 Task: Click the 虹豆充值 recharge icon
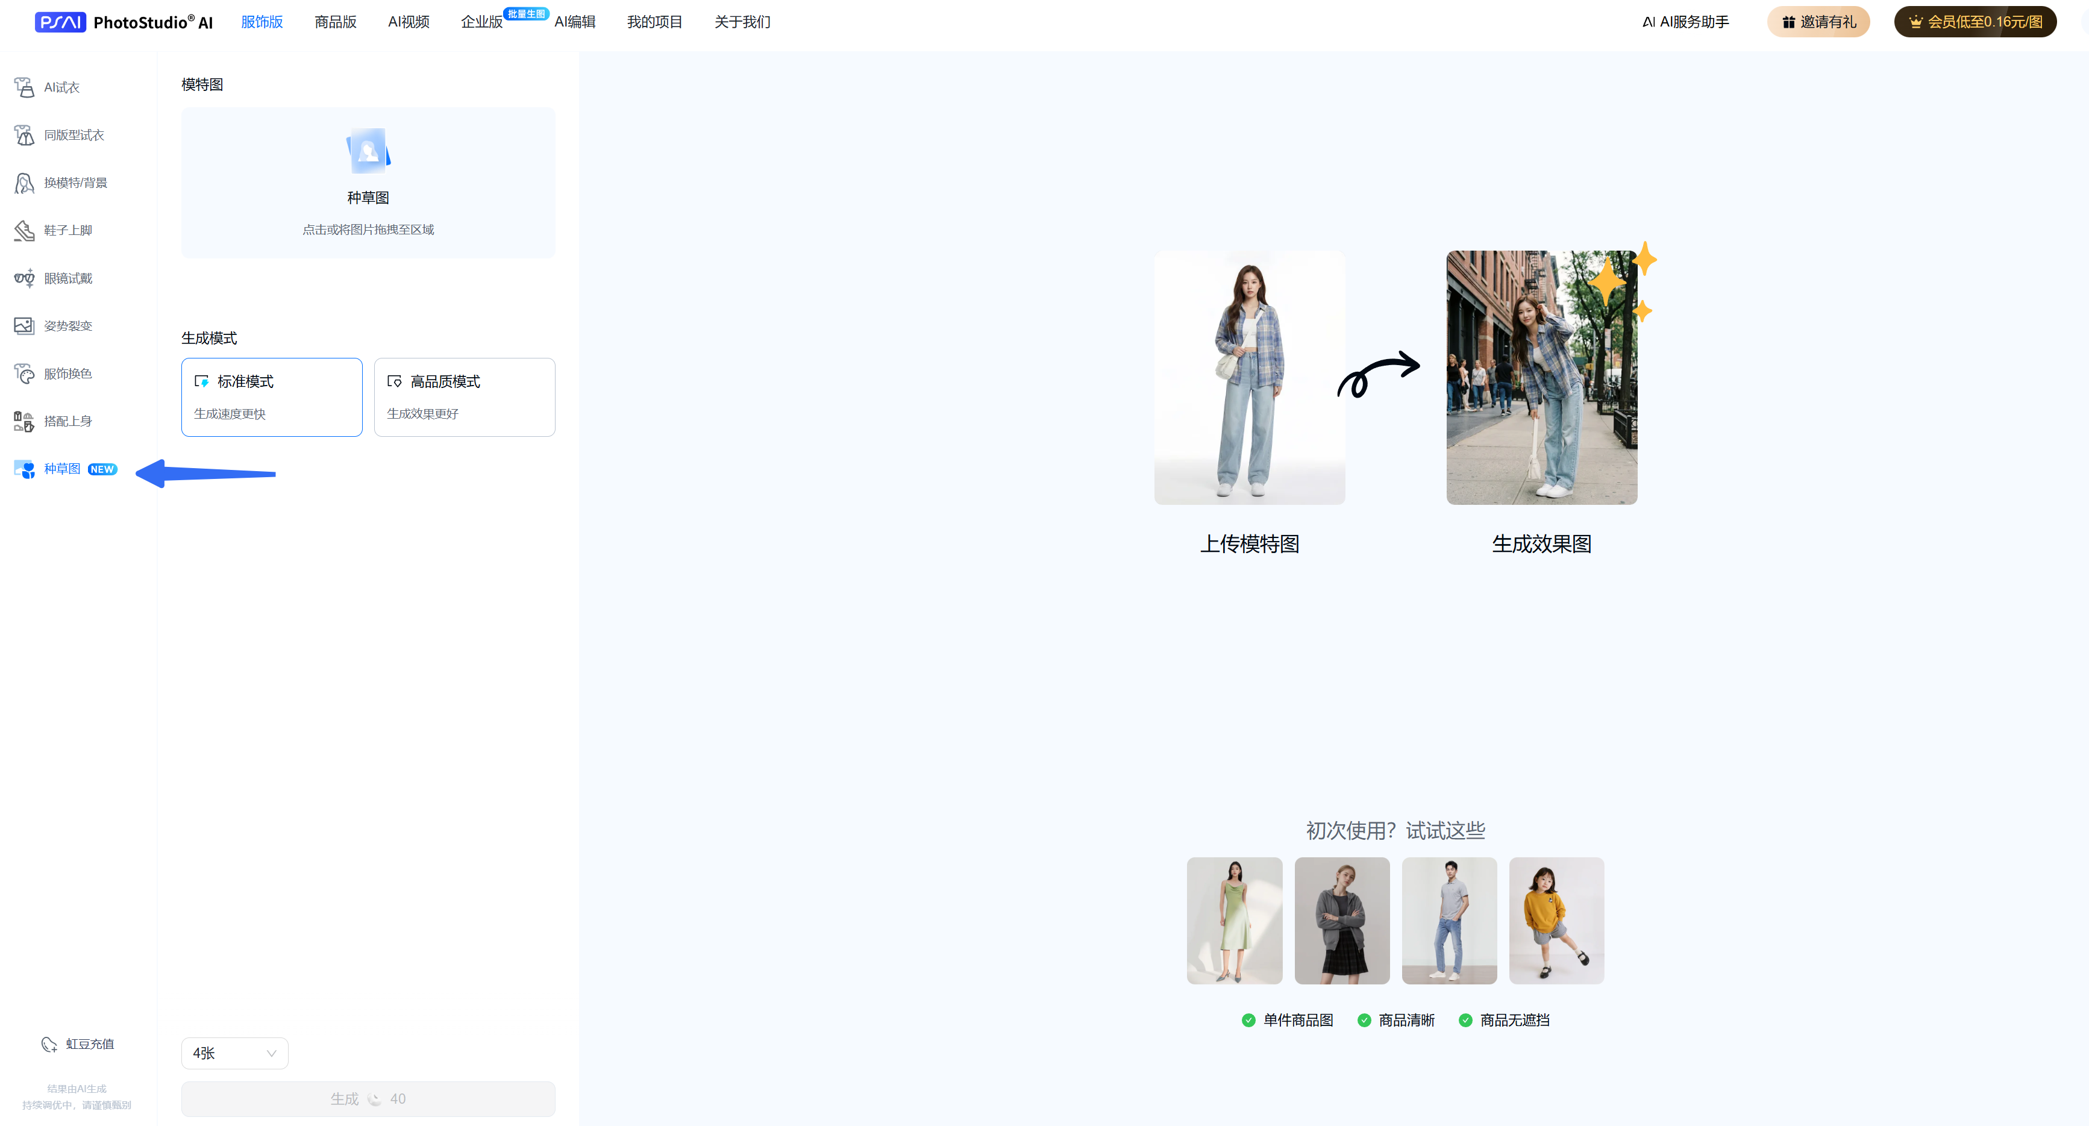[49, 1044]
